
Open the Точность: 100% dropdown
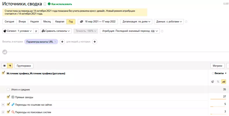click(86, 31)
